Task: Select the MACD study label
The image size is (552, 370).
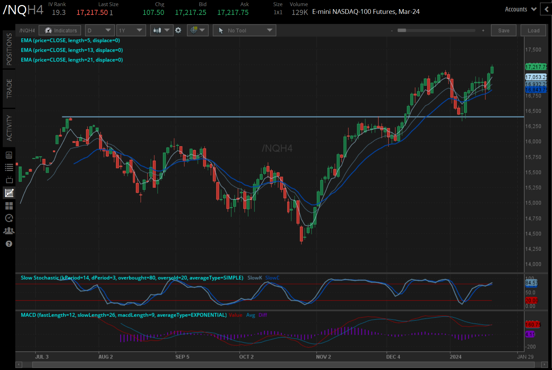Action: [x=124, y=315]
